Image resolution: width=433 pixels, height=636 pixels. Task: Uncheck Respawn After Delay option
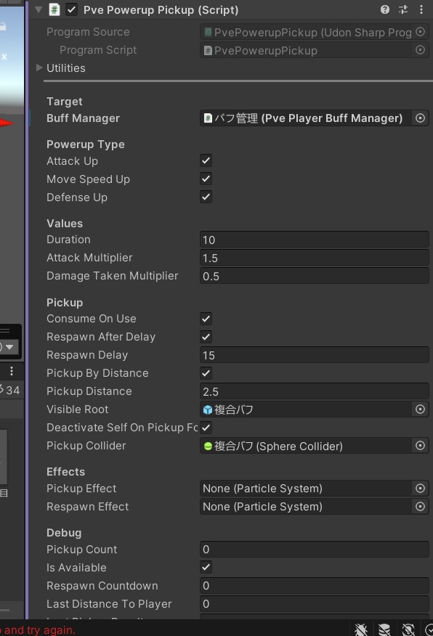tap(206, 337)
